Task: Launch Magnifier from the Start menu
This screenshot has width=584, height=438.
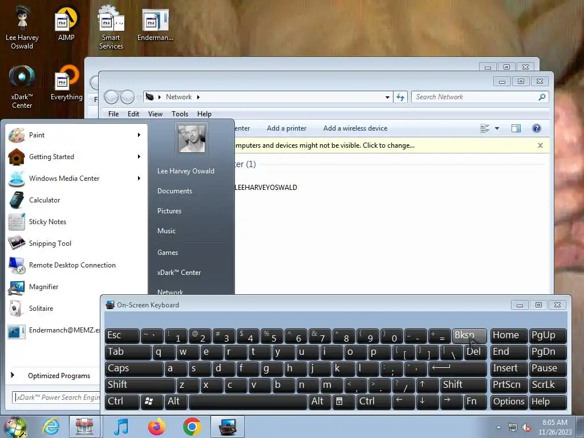Action: click(x=75, y=286)
